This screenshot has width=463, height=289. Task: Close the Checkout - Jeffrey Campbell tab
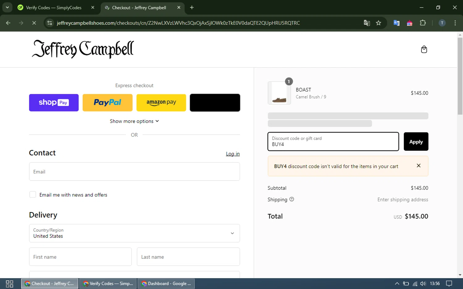click(x=179, y=7)
